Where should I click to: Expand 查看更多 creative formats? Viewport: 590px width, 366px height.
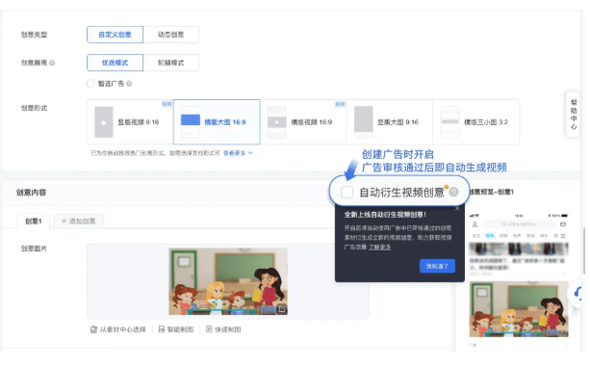(238, 153)
